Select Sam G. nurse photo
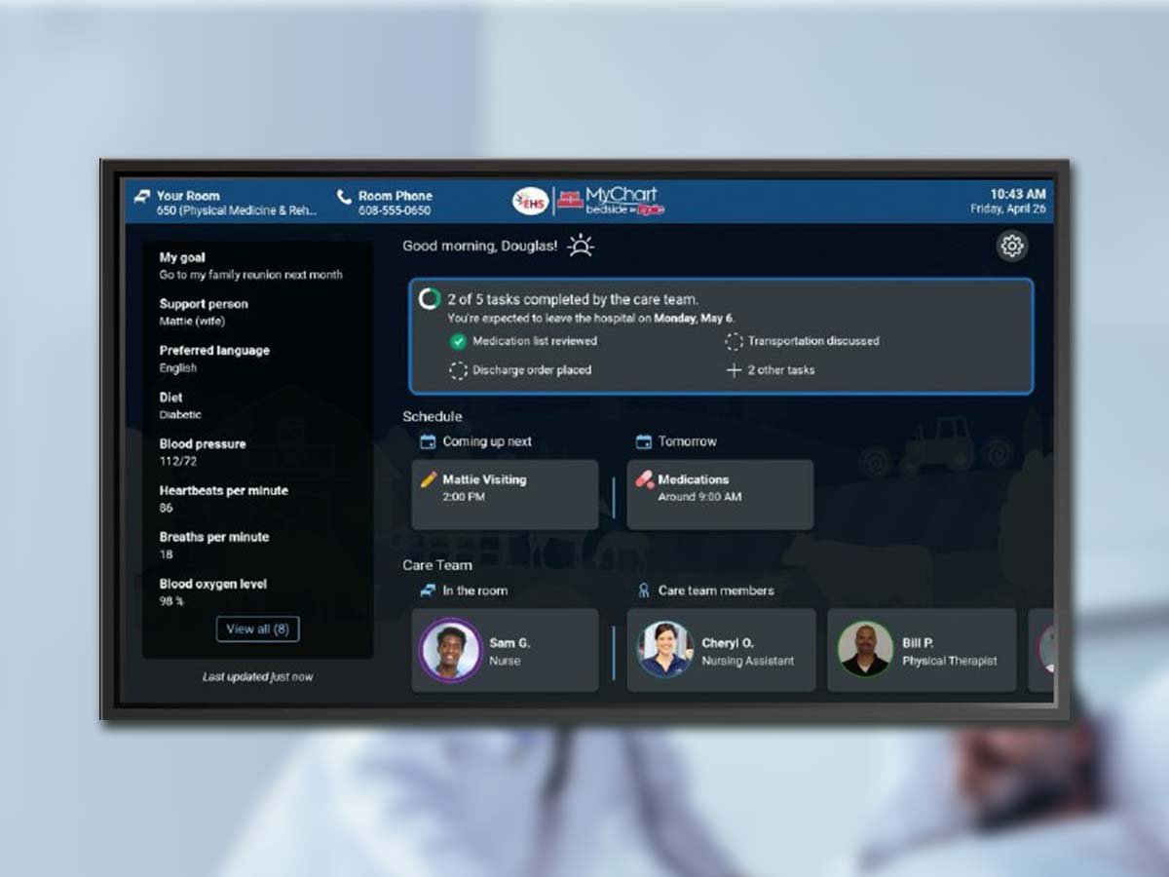 [450, 651]
